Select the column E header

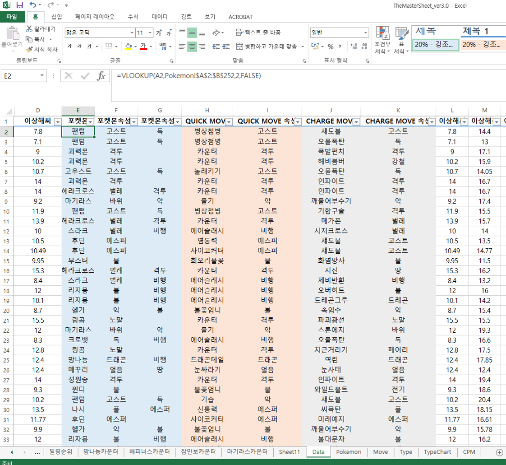click(78, 110)
